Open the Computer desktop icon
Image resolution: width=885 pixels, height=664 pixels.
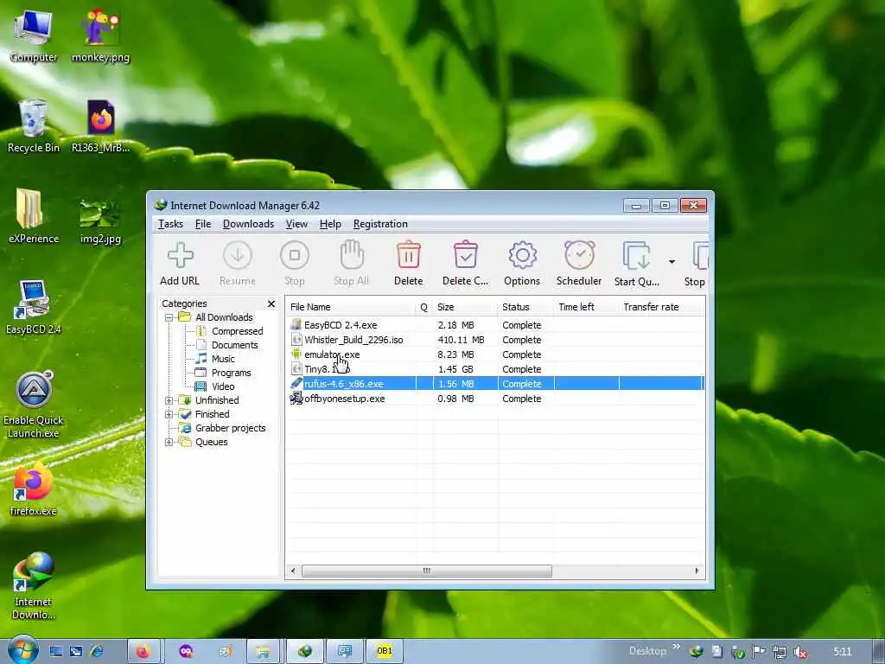pyautogui.click(x=34, y=35)
